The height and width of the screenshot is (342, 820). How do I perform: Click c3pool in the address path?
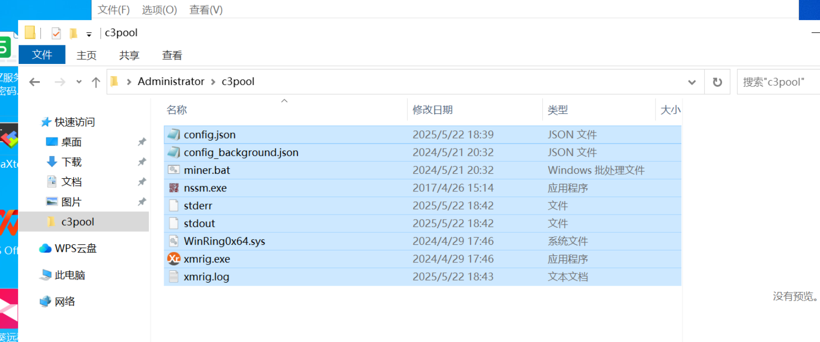[x=238, y=81]
